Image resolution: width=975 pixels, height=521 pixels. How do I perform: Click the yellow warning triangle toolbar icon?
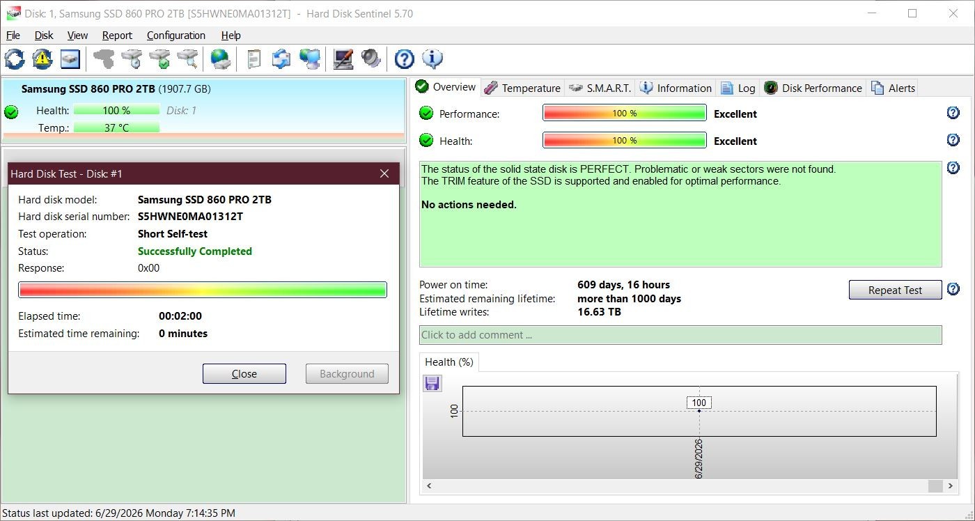click(42, 59)
